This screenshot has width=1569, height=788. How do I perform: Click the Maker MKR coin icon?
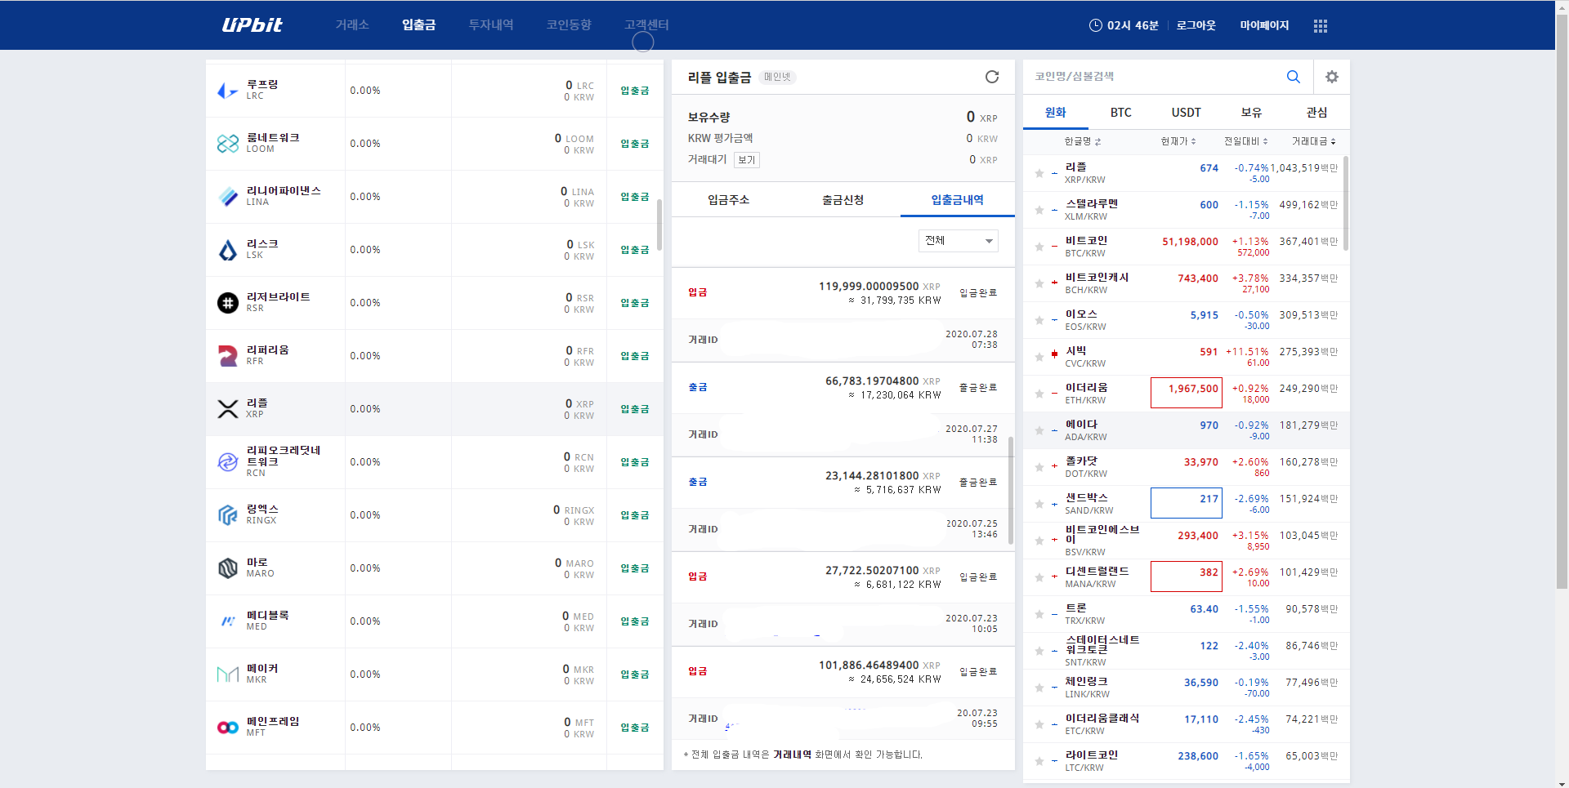coord(227,674)
